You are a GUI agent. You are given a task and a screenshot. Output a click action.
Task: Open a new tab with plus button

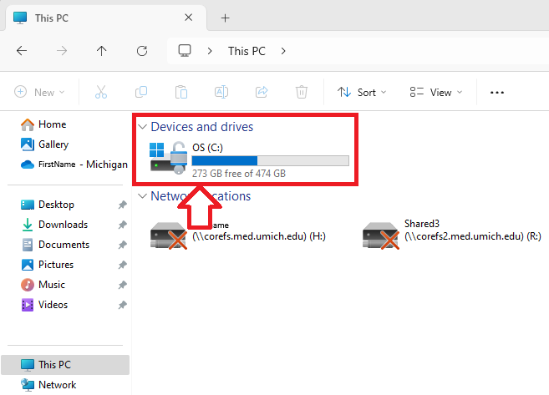point(225,18)
